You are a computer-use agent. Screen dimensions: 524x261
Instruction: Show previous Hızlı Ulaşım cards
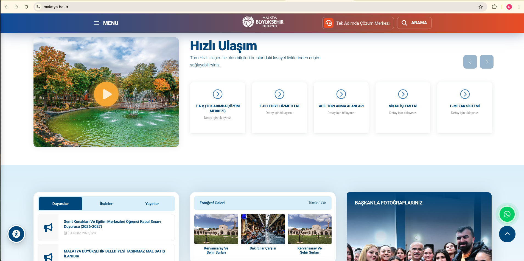[x=470, y=62]
